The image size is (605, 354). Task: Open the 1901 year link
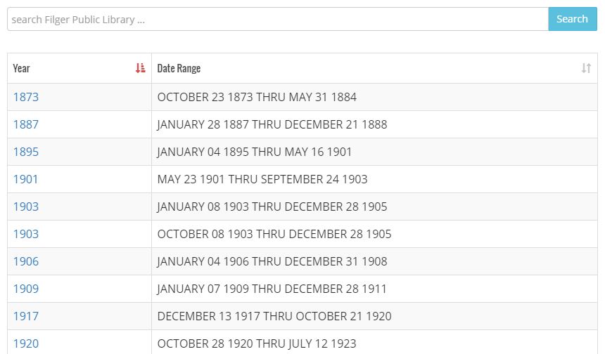(25, 179)
